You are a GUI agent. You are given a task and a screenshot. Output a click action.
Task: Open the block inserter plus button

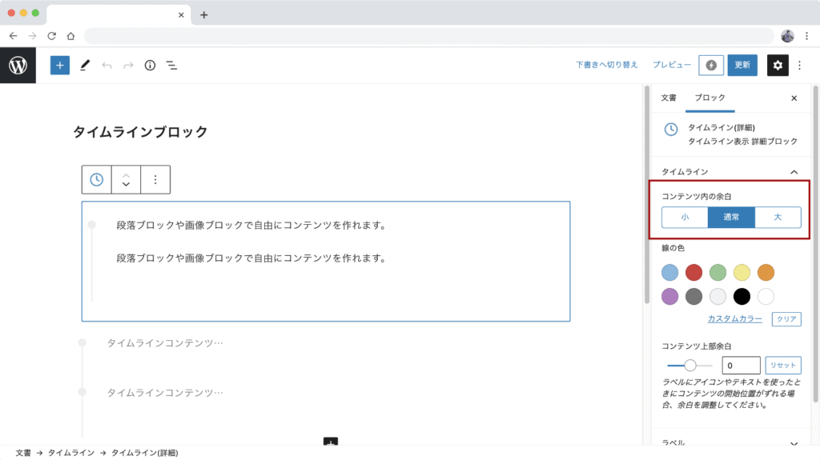[x=60, y=66]
